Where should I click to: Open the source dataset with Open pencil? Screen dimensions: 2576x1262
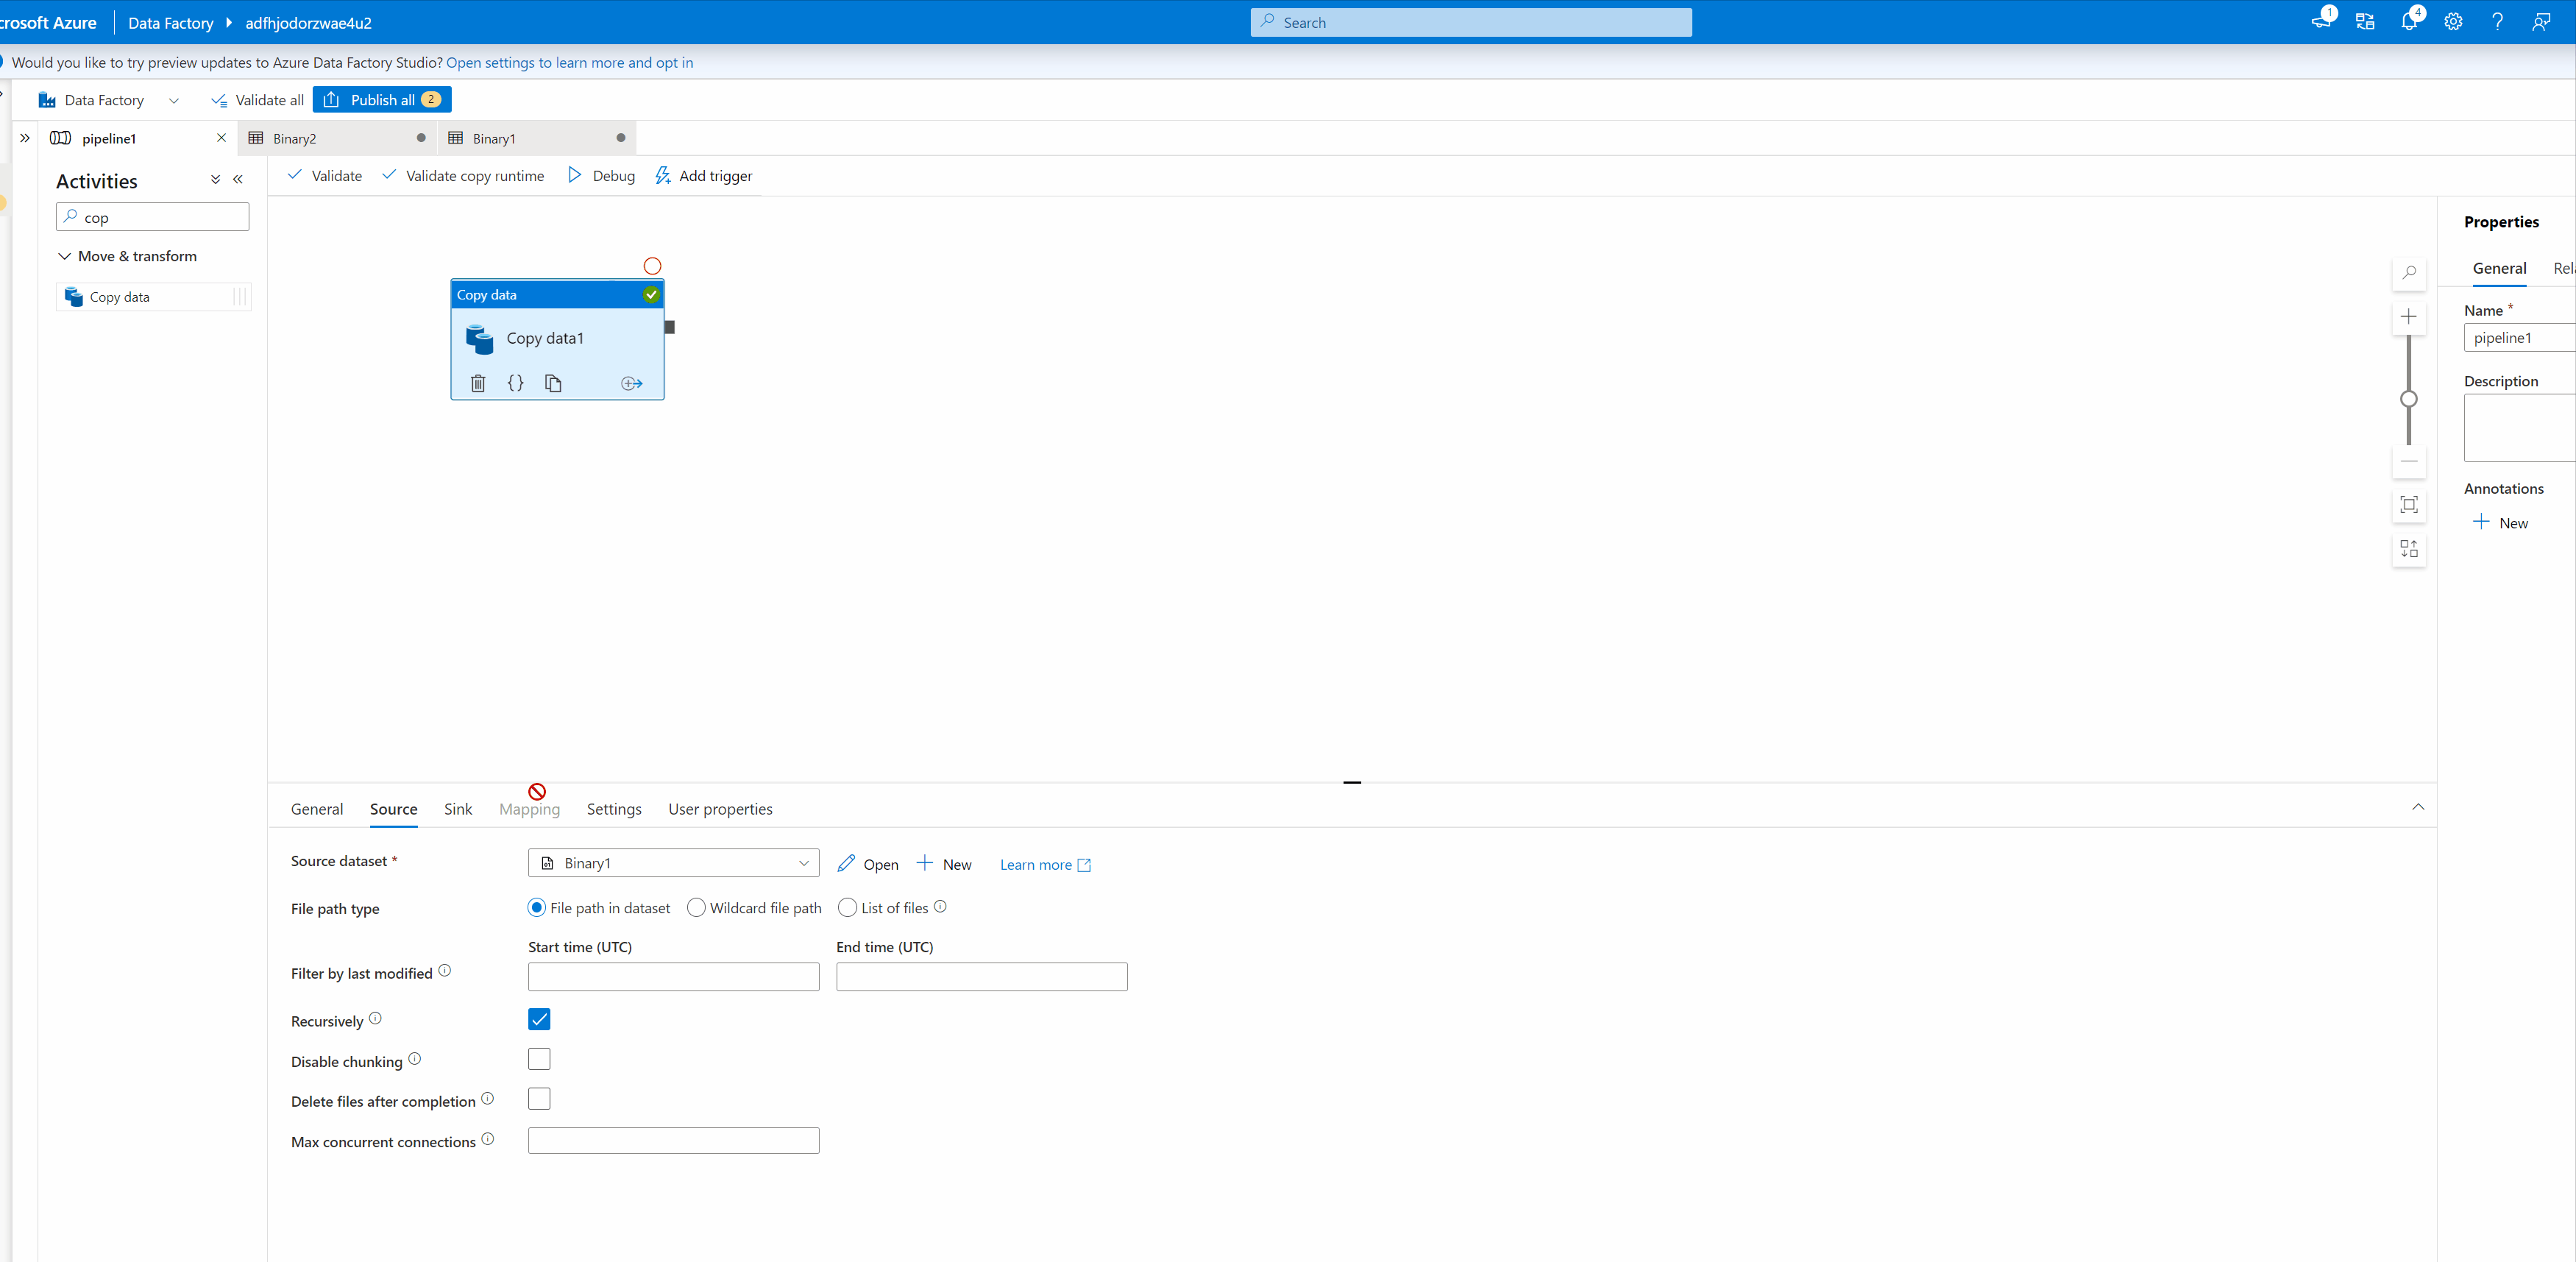click(x=868, y=864)
